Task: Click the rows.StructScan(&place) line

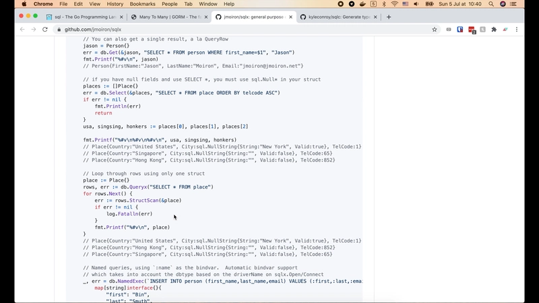Action: coord(138,200)
